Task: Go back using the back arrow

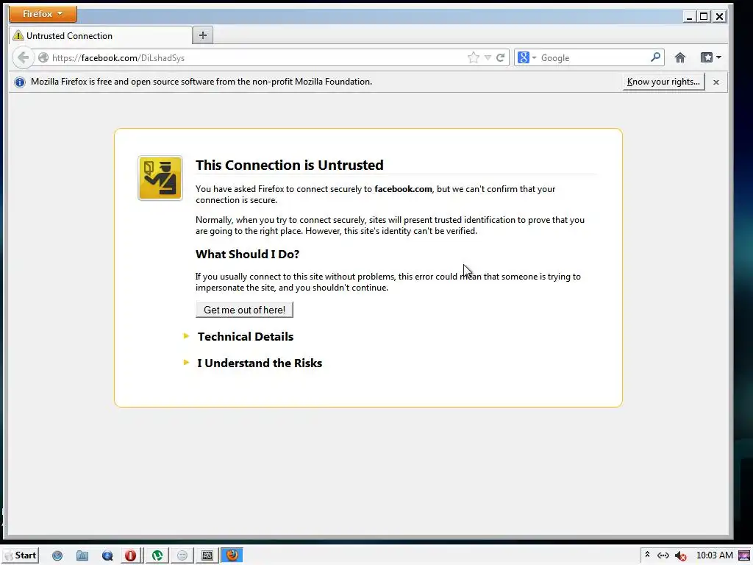Action: [x=23, y=57]
